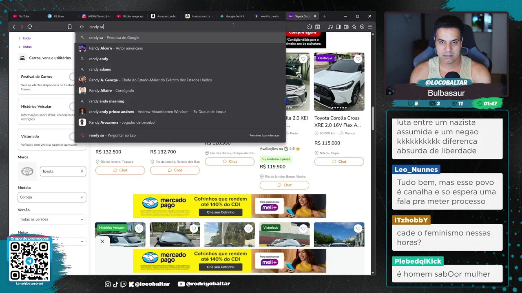The image size is (522, 293).
Task: Switch to the YouTube tab
Action: [x=25, y=16]
